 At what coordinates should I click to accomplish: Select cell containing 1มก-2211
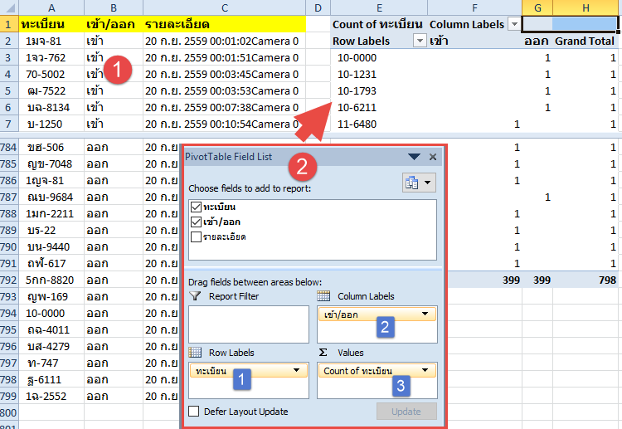click(x=51, y=213)
